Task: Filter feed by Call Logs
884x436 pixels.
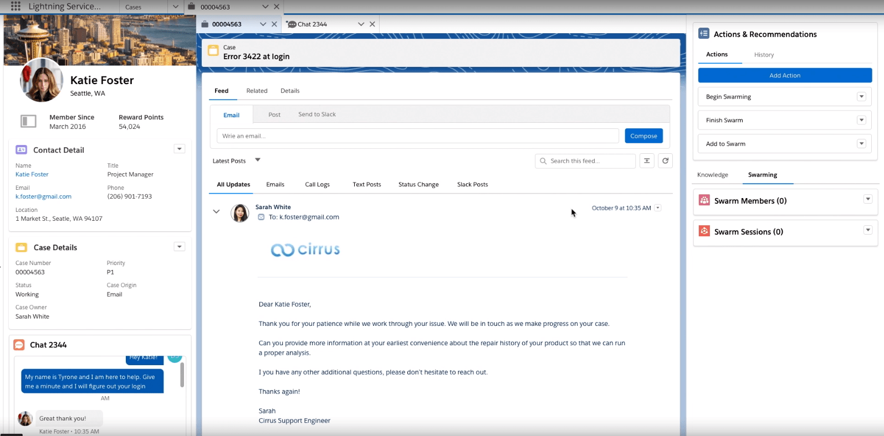Action: [x=317, y=184]
